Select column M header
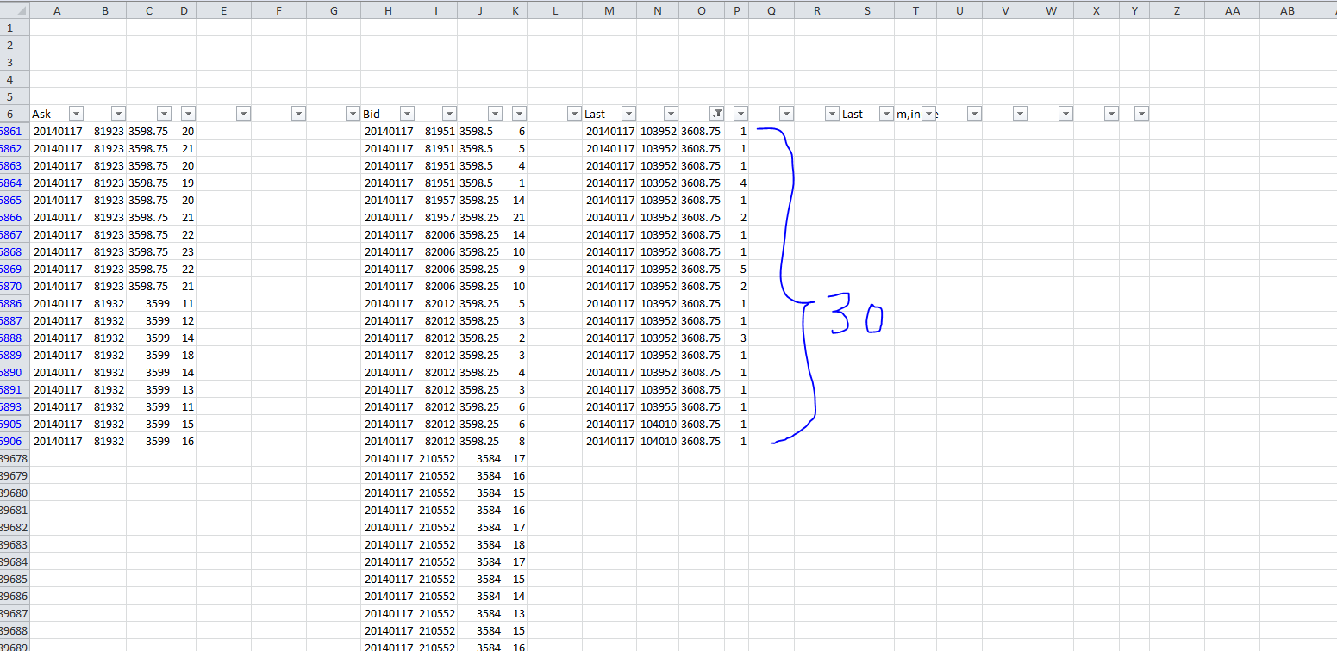Viewport: 1337px width, 651px height. coord(609,10)
